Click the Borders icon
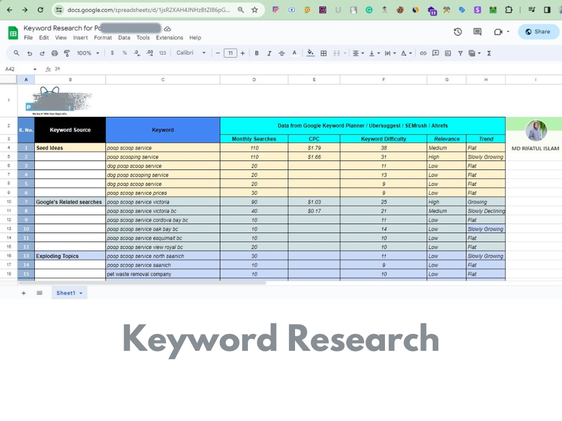The height and width of the screenshot is (421, 562). pyautogui.click(x=324, y=53)
